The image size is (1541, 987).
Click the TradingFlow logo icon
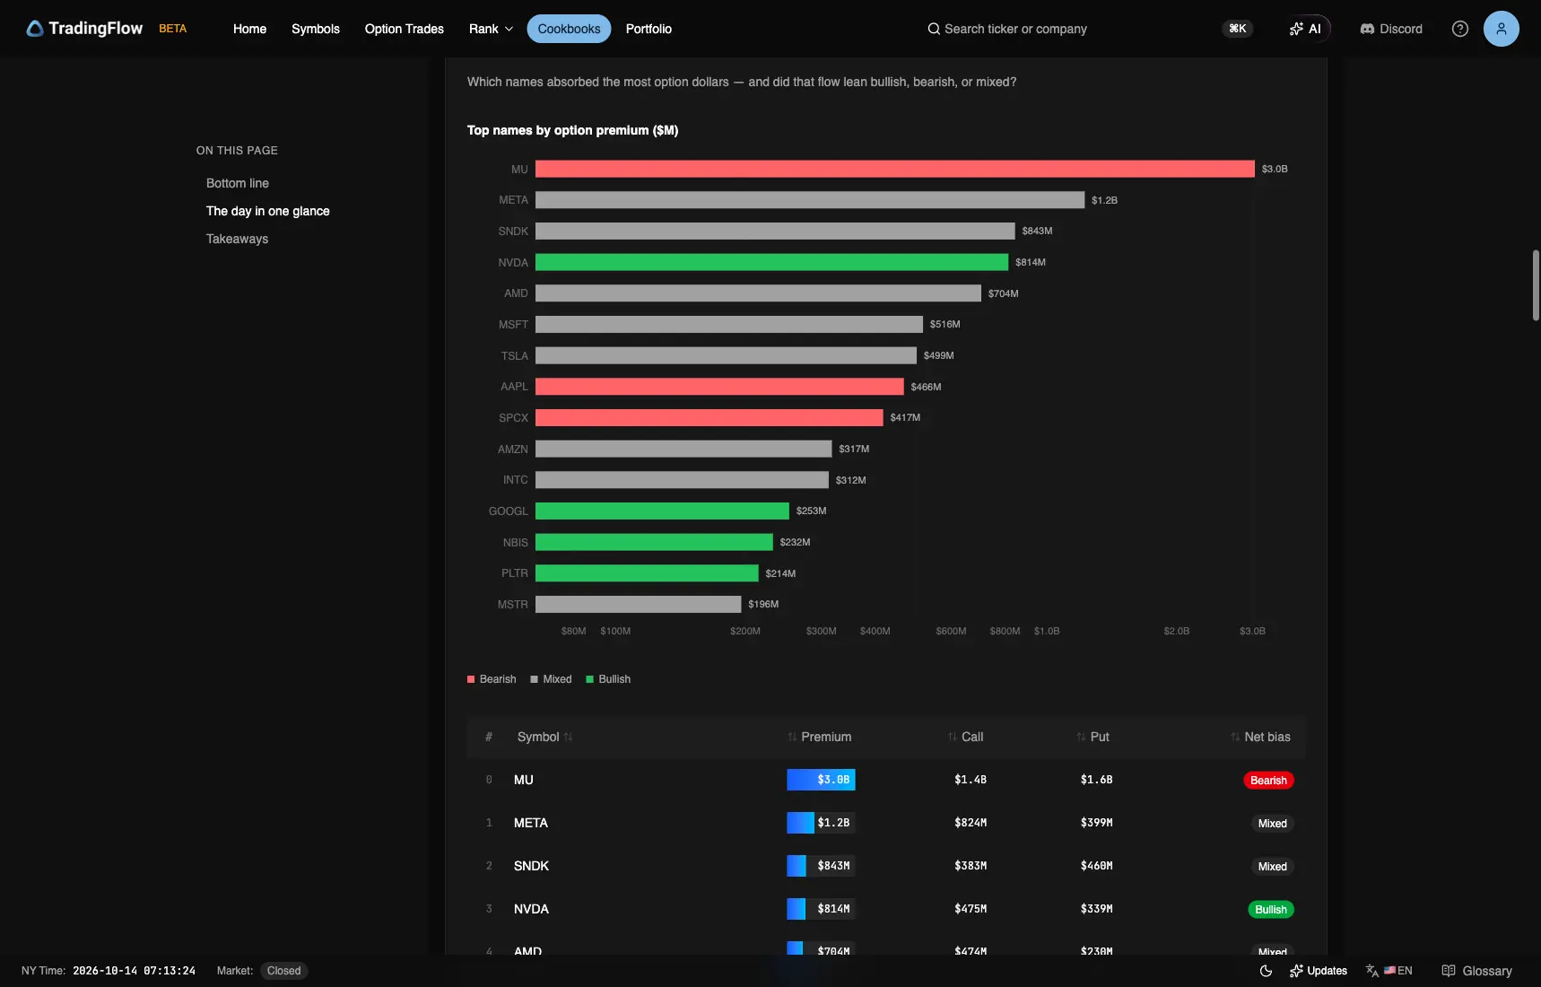coord(35,29)
